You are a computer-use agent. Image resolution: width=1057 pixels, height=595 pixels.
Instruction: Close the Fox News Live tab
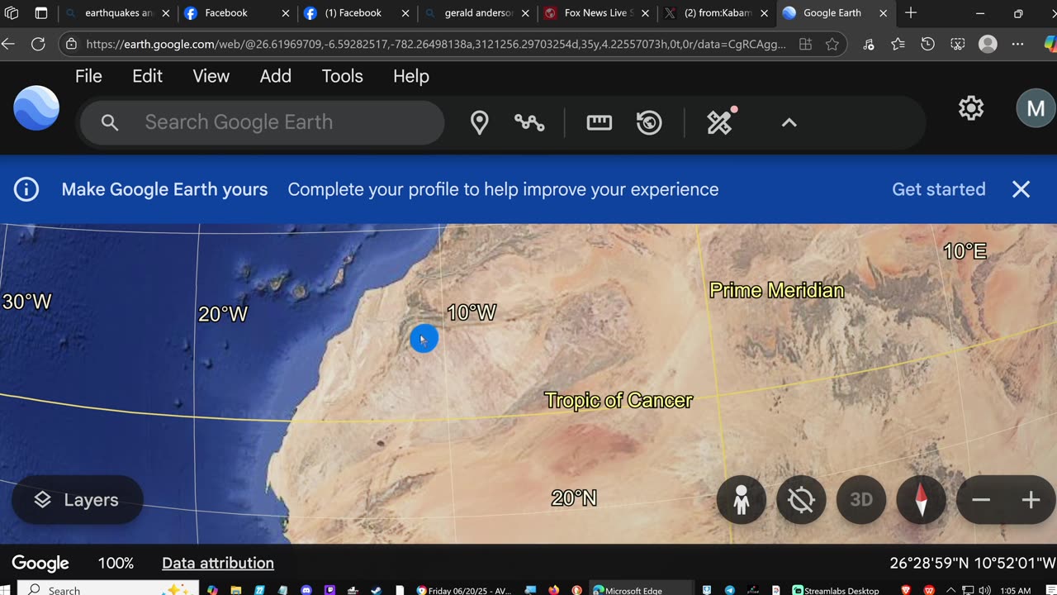[x=646, y=13]
